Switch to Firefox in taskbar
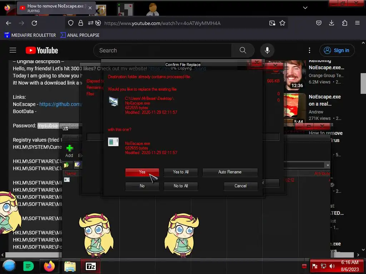Screen dimensions: 366x274 coord(49,266)
